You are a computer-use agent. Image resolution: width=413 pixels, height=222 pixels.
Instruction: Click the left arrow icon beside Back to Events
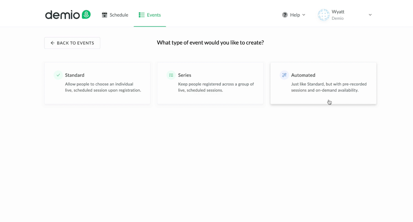53,43
